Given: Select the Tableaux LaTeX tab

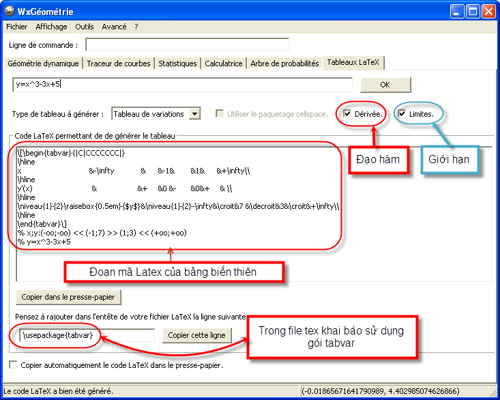Looking at the screenshot, I should click(x=353, y=62).
